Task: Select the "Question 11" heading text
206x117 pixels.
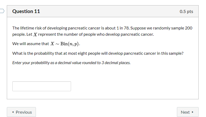Action: [x=26, y=11]
